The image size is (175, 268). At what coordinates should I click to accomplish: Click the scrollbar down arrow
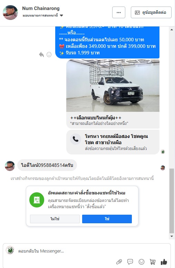[x=172, y=236]
